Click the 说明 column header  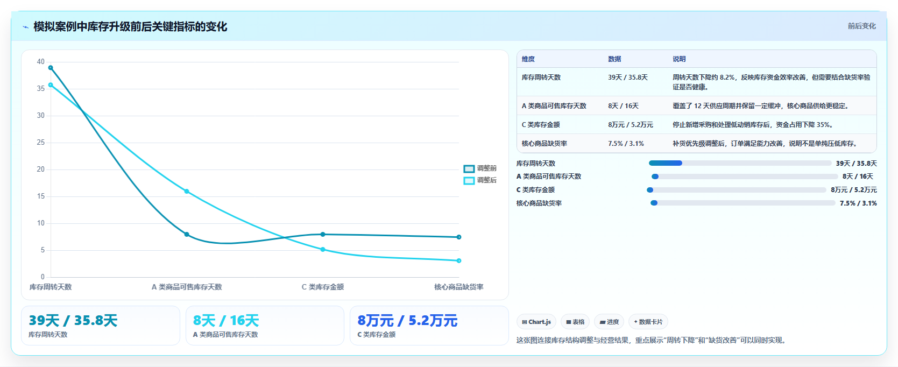point(679,59)
